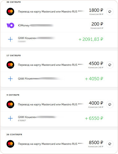
Task: Repeat the 4500 ₽ Mastercard transfer
Action: click(110, 65)
